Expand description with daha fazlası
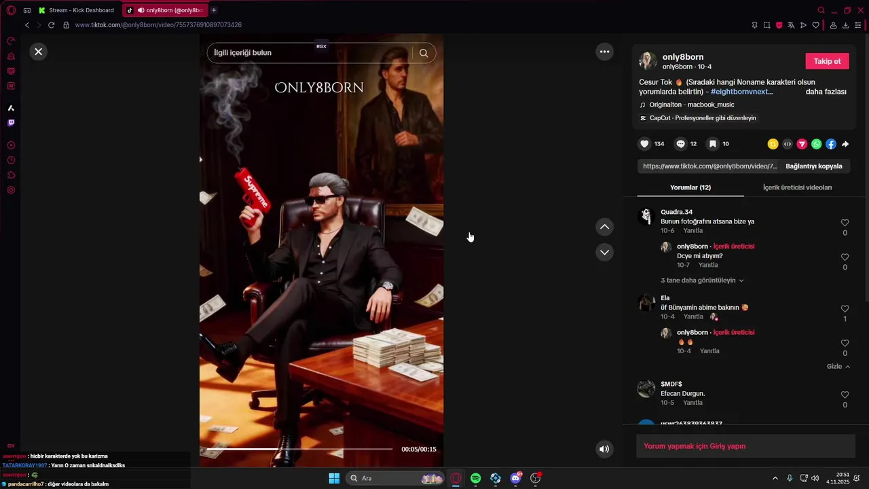Viewport: 869px width, 489px height. pos(826,92)
